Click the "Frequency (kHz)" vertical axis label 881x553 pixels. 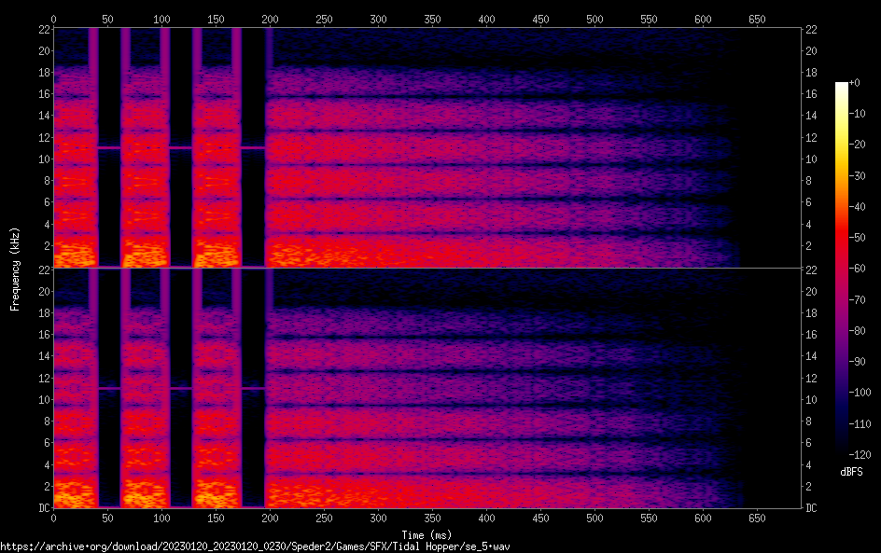[x=15, y=269]
